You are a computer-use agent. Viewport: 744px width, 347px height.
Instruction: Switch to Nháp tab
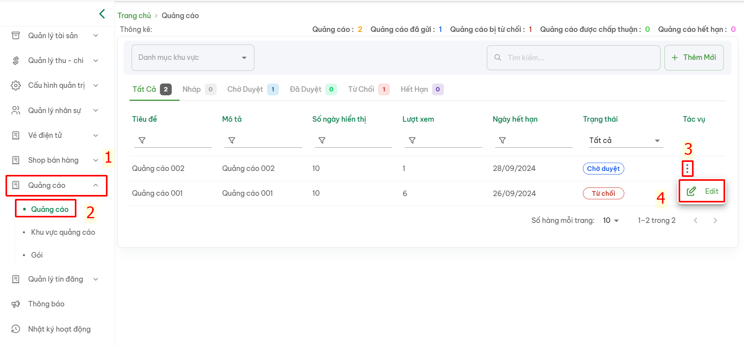199,89
